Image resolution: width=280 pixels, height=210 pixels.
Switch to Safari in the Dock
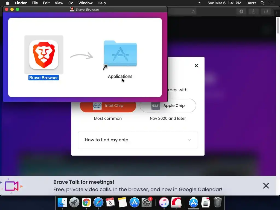[98, 202]
